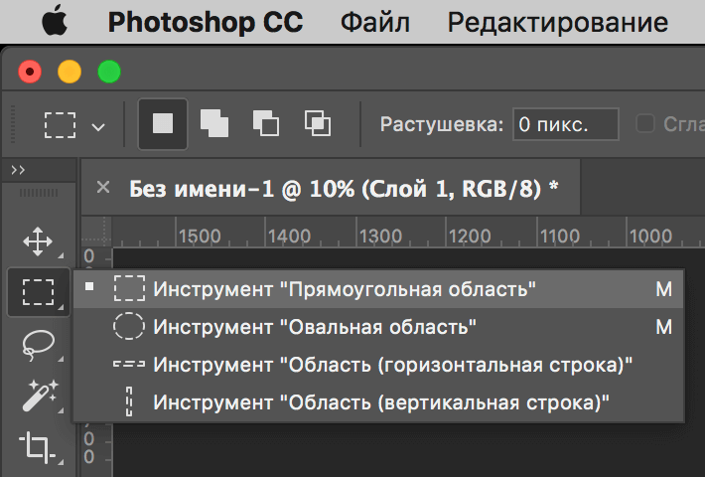Click the toolbar grip handle
This screenshot has width=705, height=477.
[x=39, y=193]
